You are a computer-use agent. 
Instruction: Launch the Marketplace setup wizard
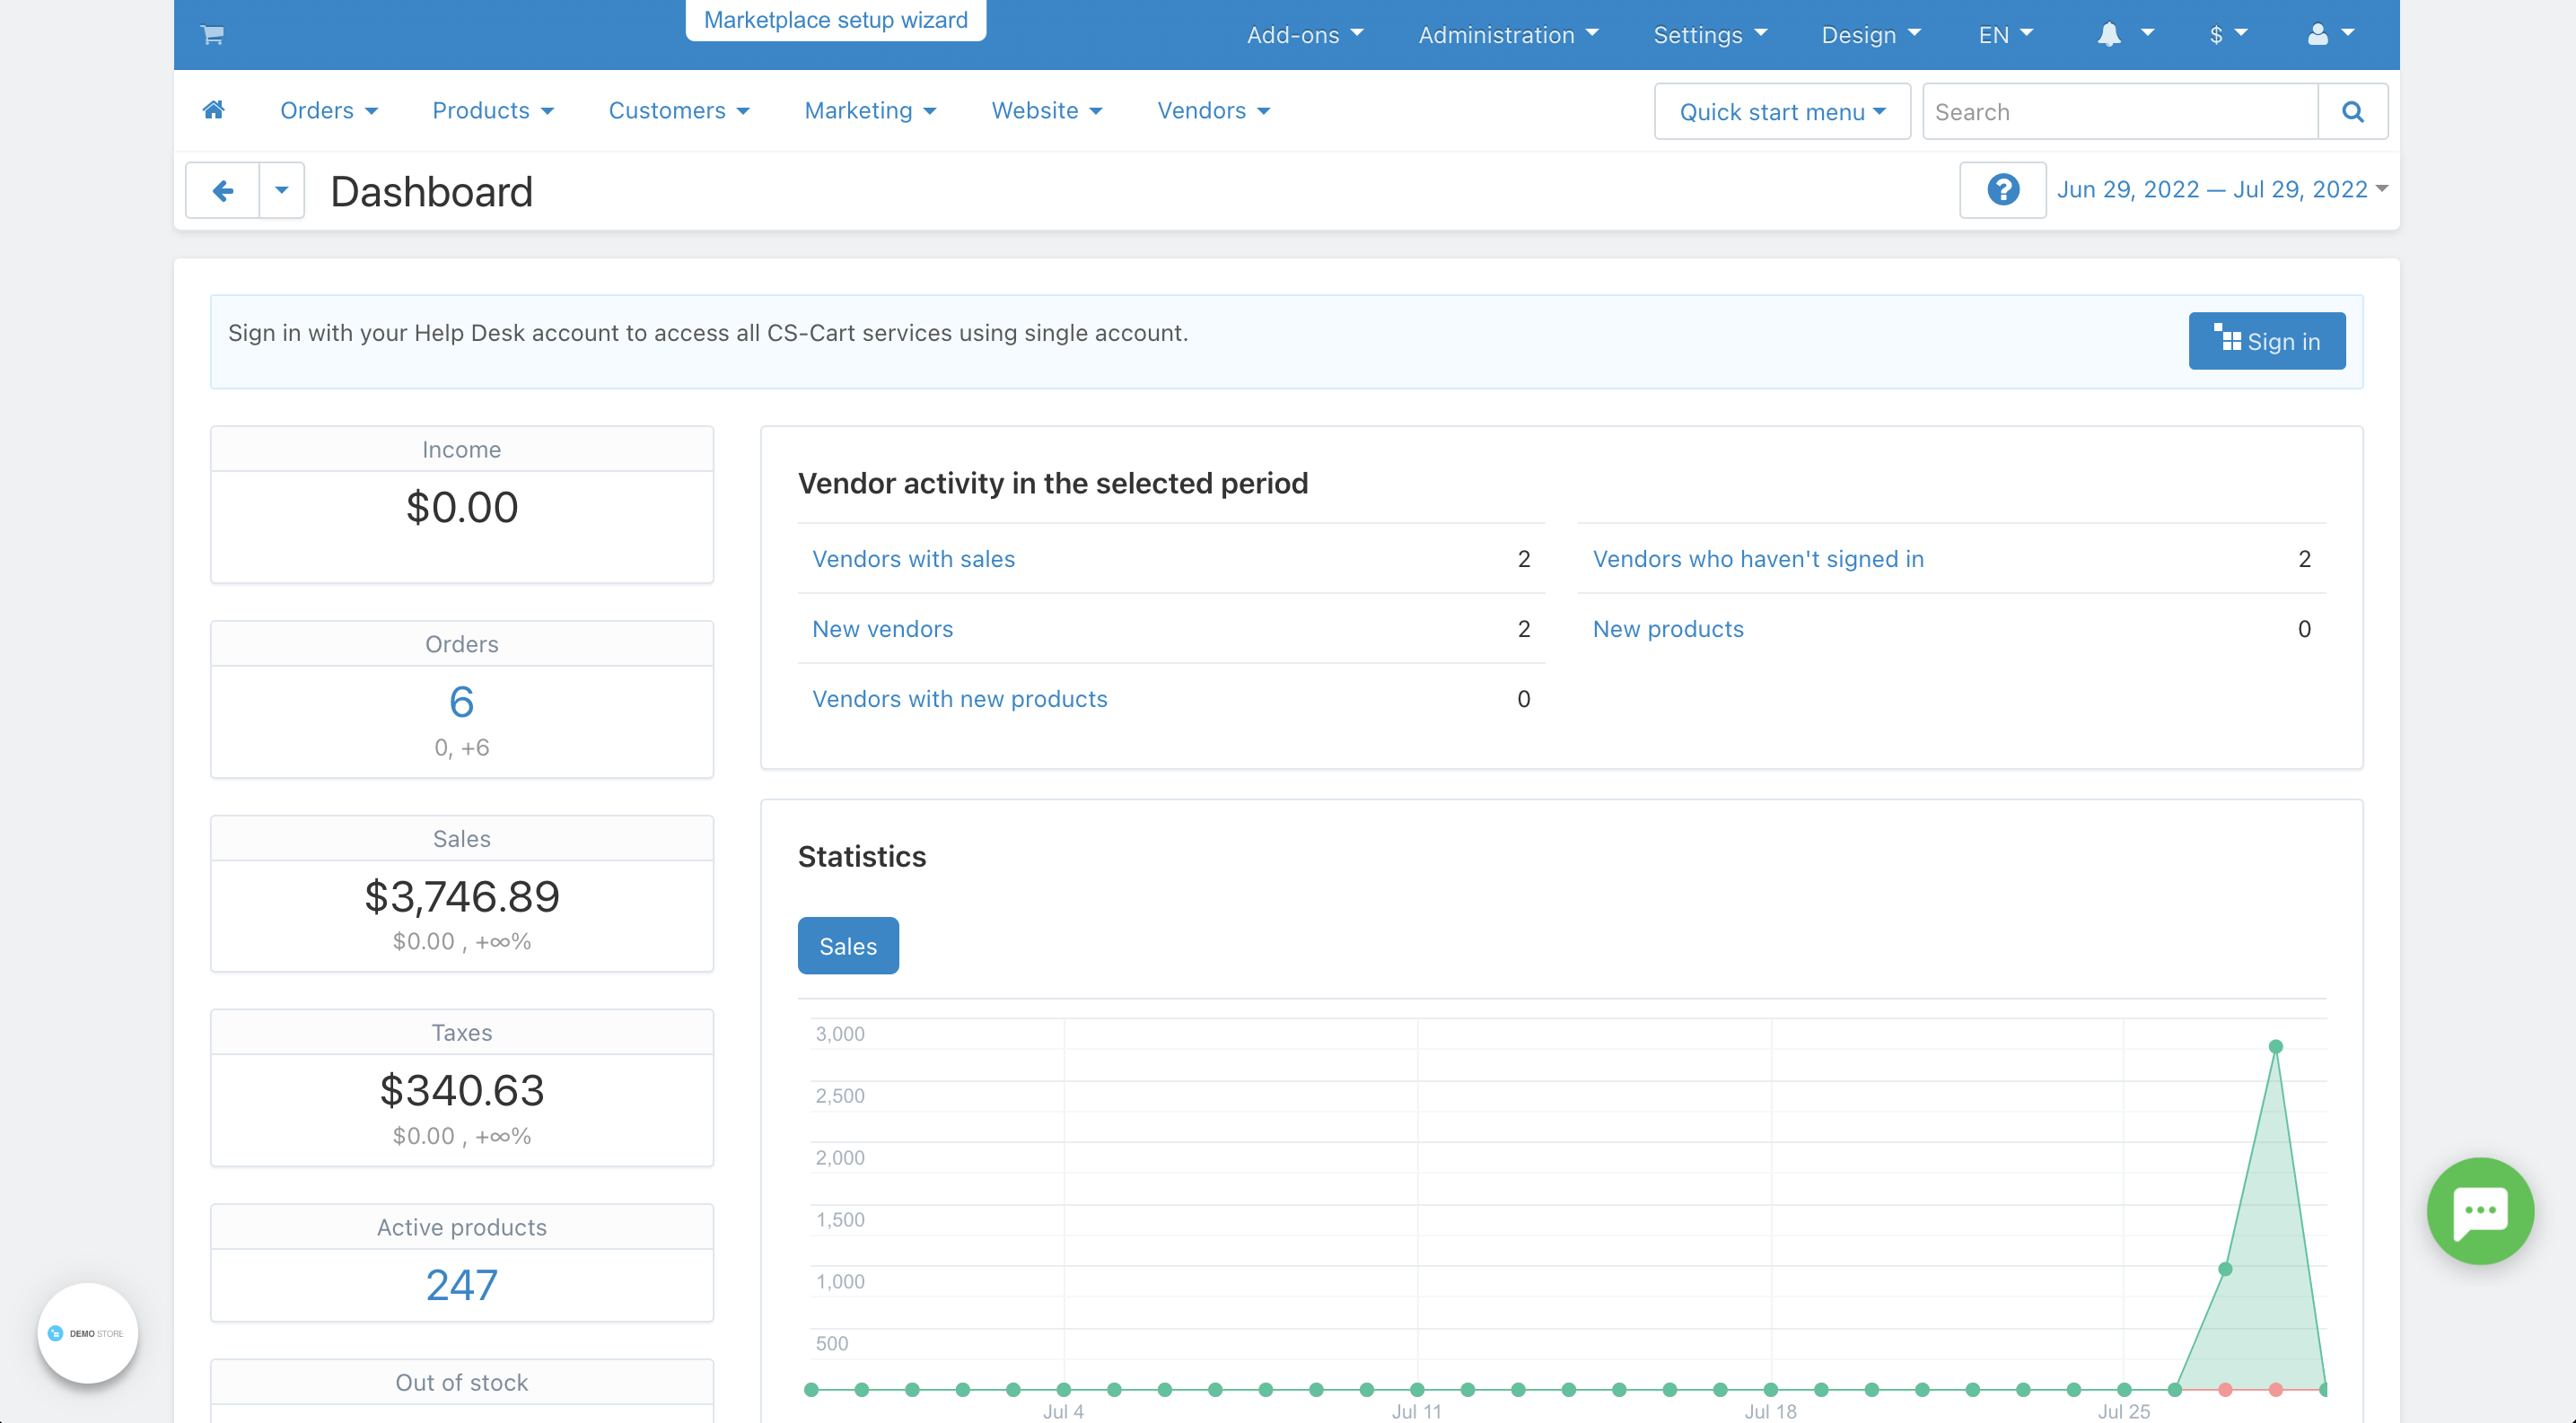(836, 19)
